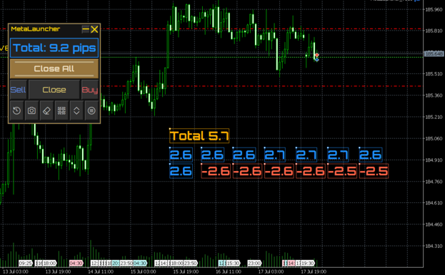Click the Sell button
The width and height of the screenshot is (445, 275).
(x=18, y=90)
